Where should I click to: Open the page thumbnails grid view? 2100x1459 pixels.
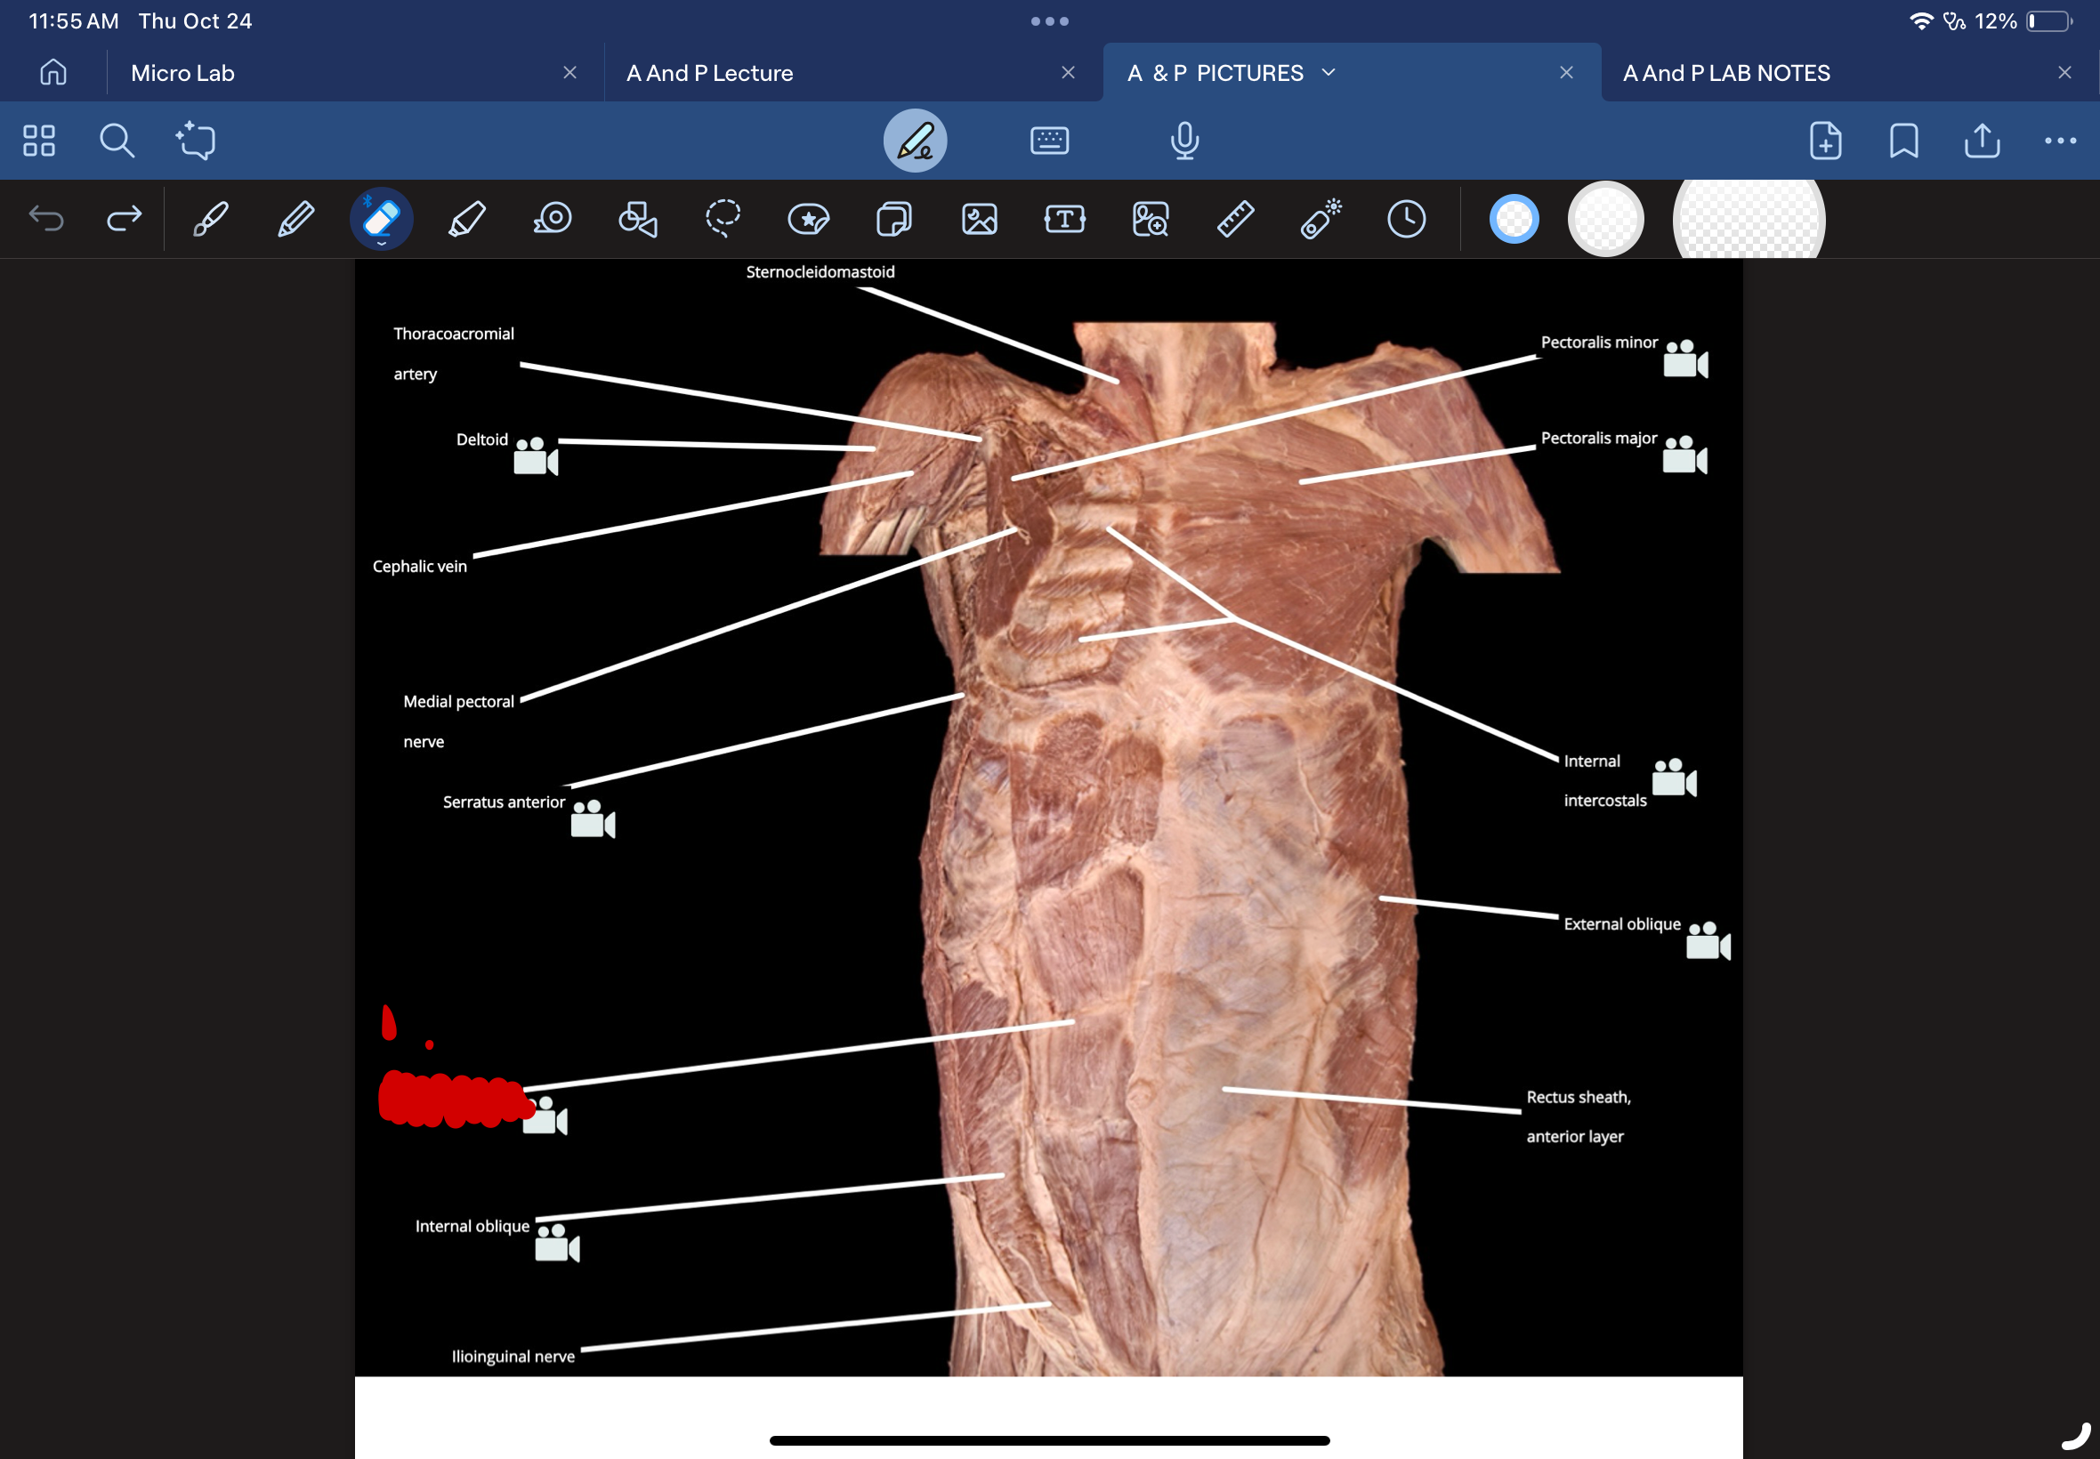point(39,141)
